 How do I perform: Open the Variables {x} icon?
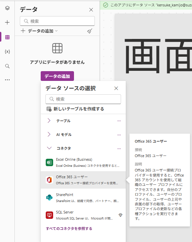click(x=7, y=52)
